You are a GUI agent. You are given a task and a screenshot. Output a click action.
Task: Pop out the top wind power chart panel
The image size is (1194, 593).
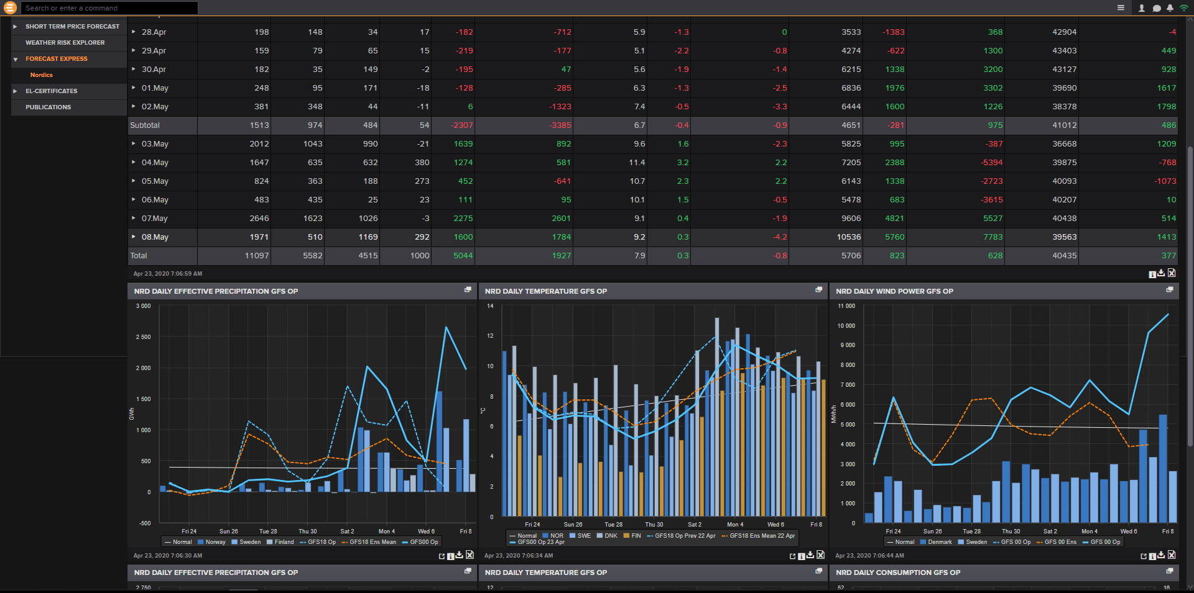tap(1169, 290)
